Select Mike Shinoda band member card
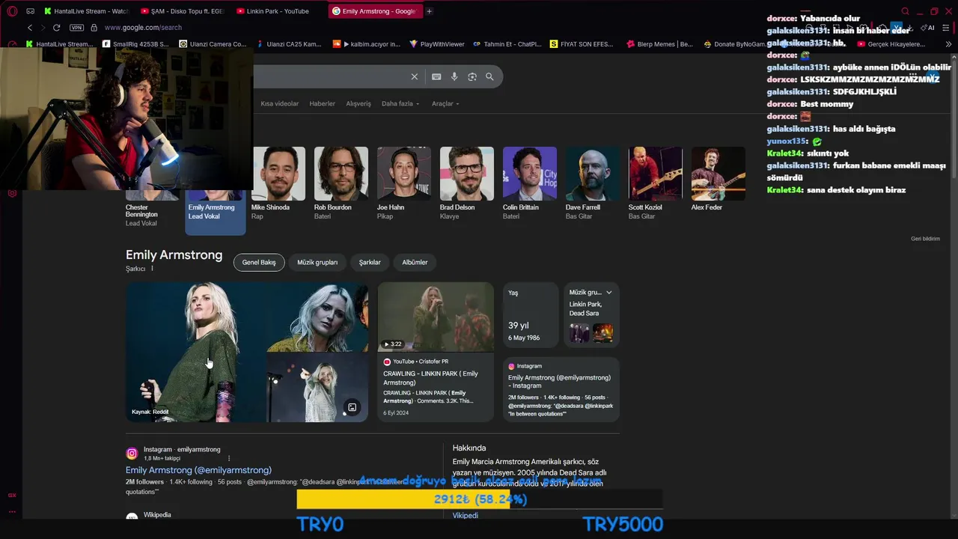 click(x=278, y=183)
